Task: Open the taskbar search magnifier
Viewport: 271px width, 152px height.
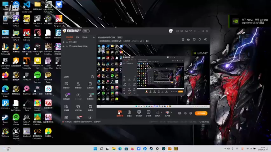Action: point(101,149)
